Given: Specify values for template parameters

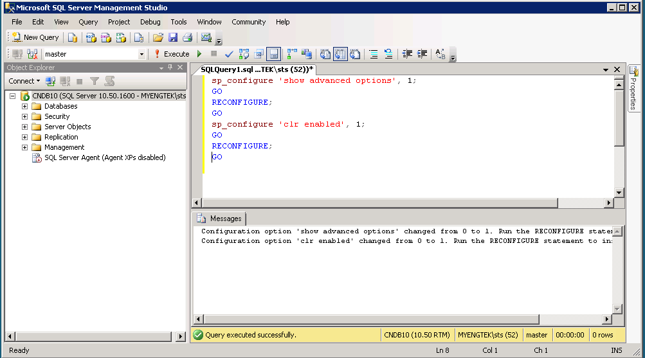Looking at the screenshot, I should coord(441,54).
